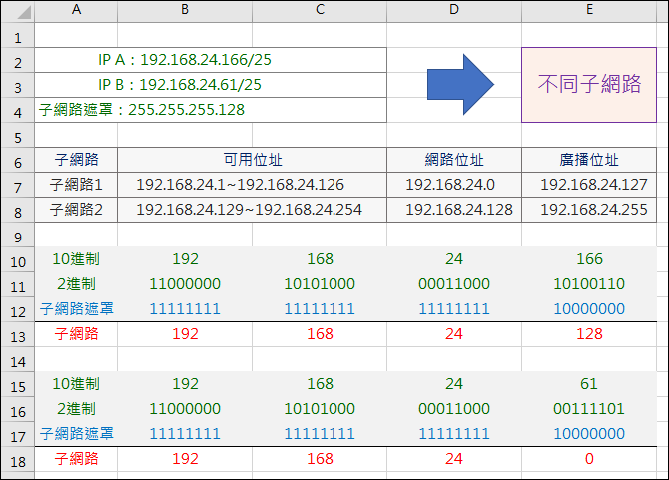
Task: Click cell 子網路遮罩：255.255.255.128
Action: click(211, 110)
